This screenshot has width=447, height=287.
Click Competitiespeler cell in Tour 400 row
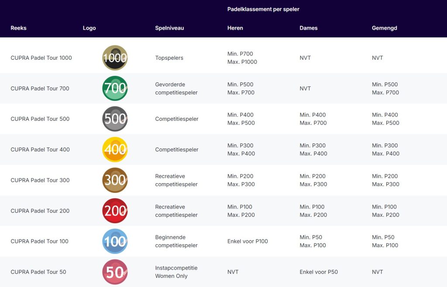pos(176,150)
